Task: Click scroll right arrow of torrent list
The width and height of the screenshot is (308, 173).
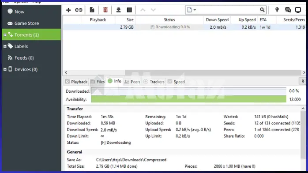Action: [x=304, y=72]
